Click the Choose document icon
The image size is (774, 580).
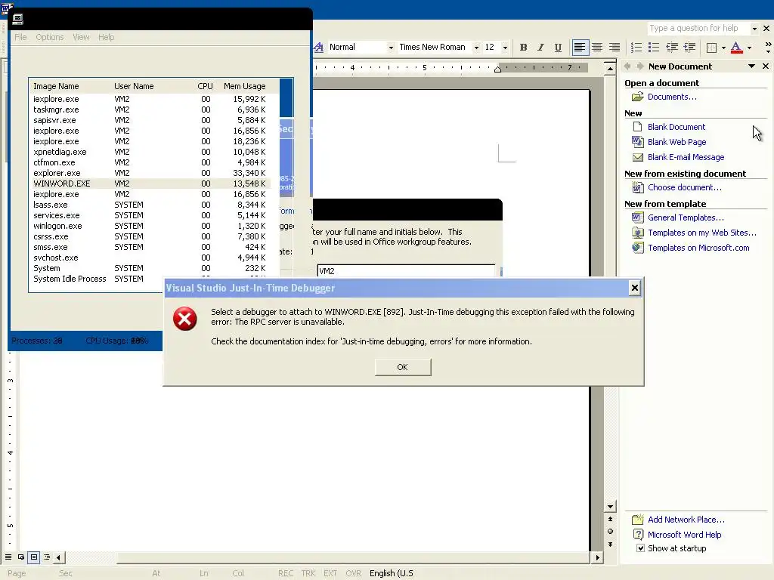[638, 187]
